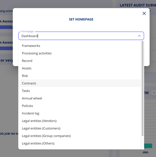The image size is (156, 157).
Task: Choose Legal entities (Customers)
Action: coord(80,128)
